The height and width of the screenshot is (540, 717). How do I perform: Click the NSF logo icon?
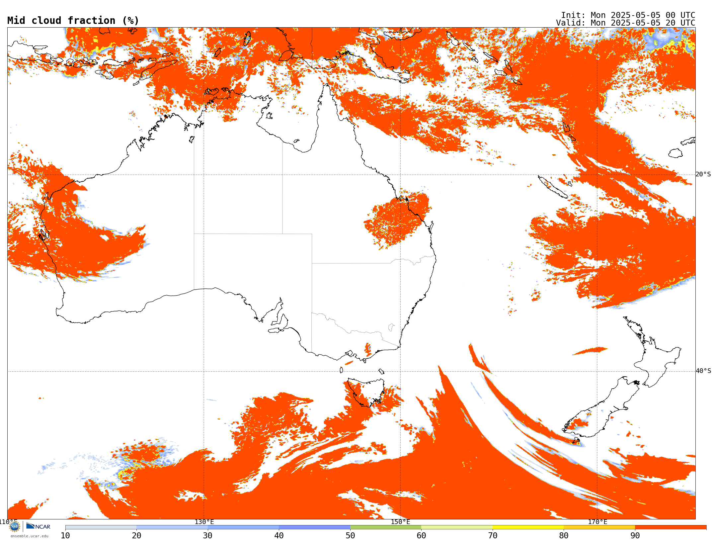tap(15, 526)
